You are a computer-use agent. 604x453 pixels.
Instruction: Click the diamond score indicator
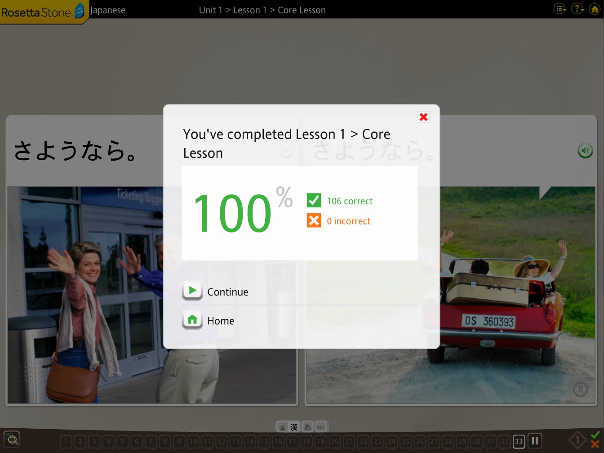point(577,440)
